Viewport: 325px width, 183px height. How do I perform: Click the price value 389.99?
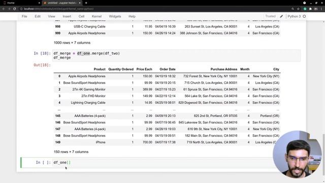[x=147, y=89]
